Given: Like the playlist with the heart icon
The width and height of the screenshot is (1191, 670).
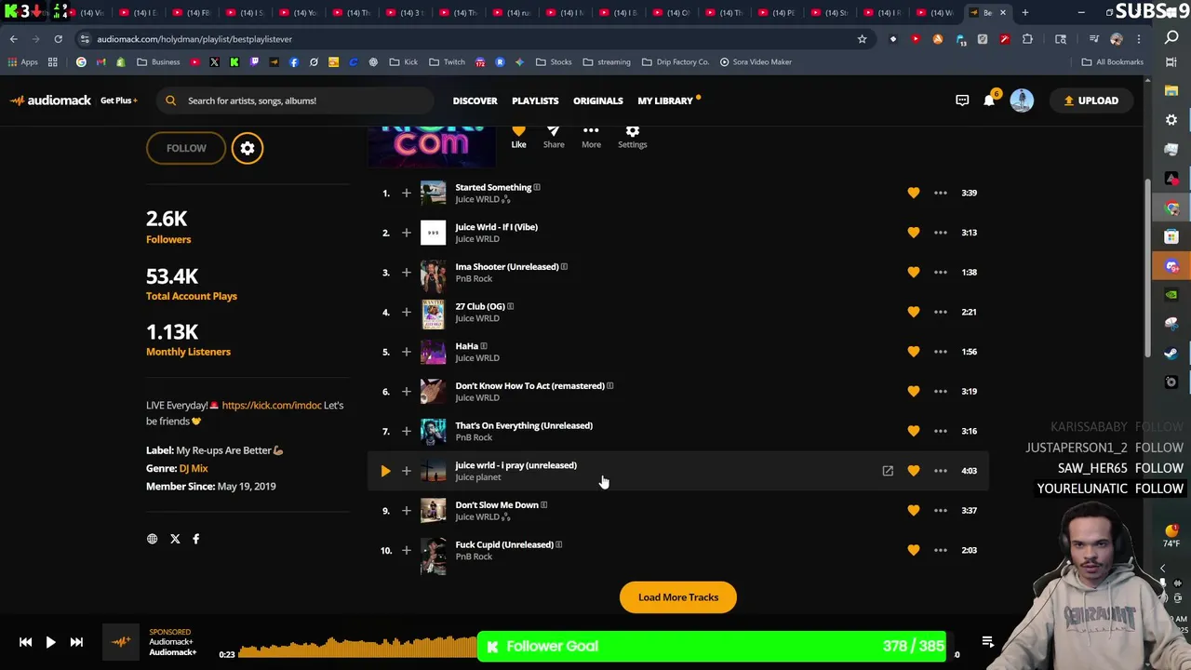Looking at the screenshot, I should click(518, 136).
